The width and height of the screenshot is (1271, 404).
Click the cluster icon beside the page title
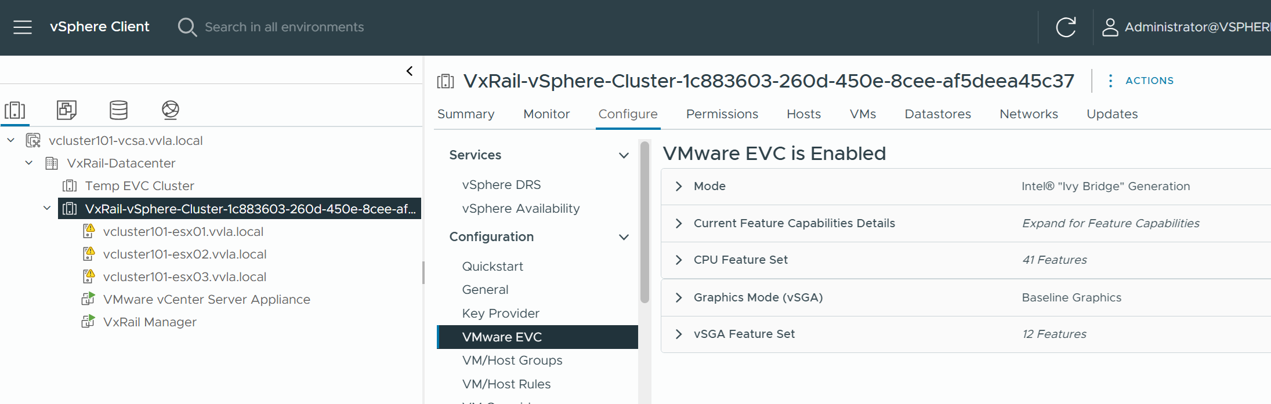[446, 81]
